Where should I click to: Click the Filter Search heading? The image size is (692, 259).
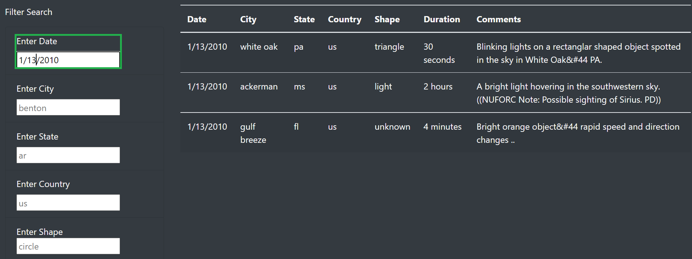coord(29,12)
